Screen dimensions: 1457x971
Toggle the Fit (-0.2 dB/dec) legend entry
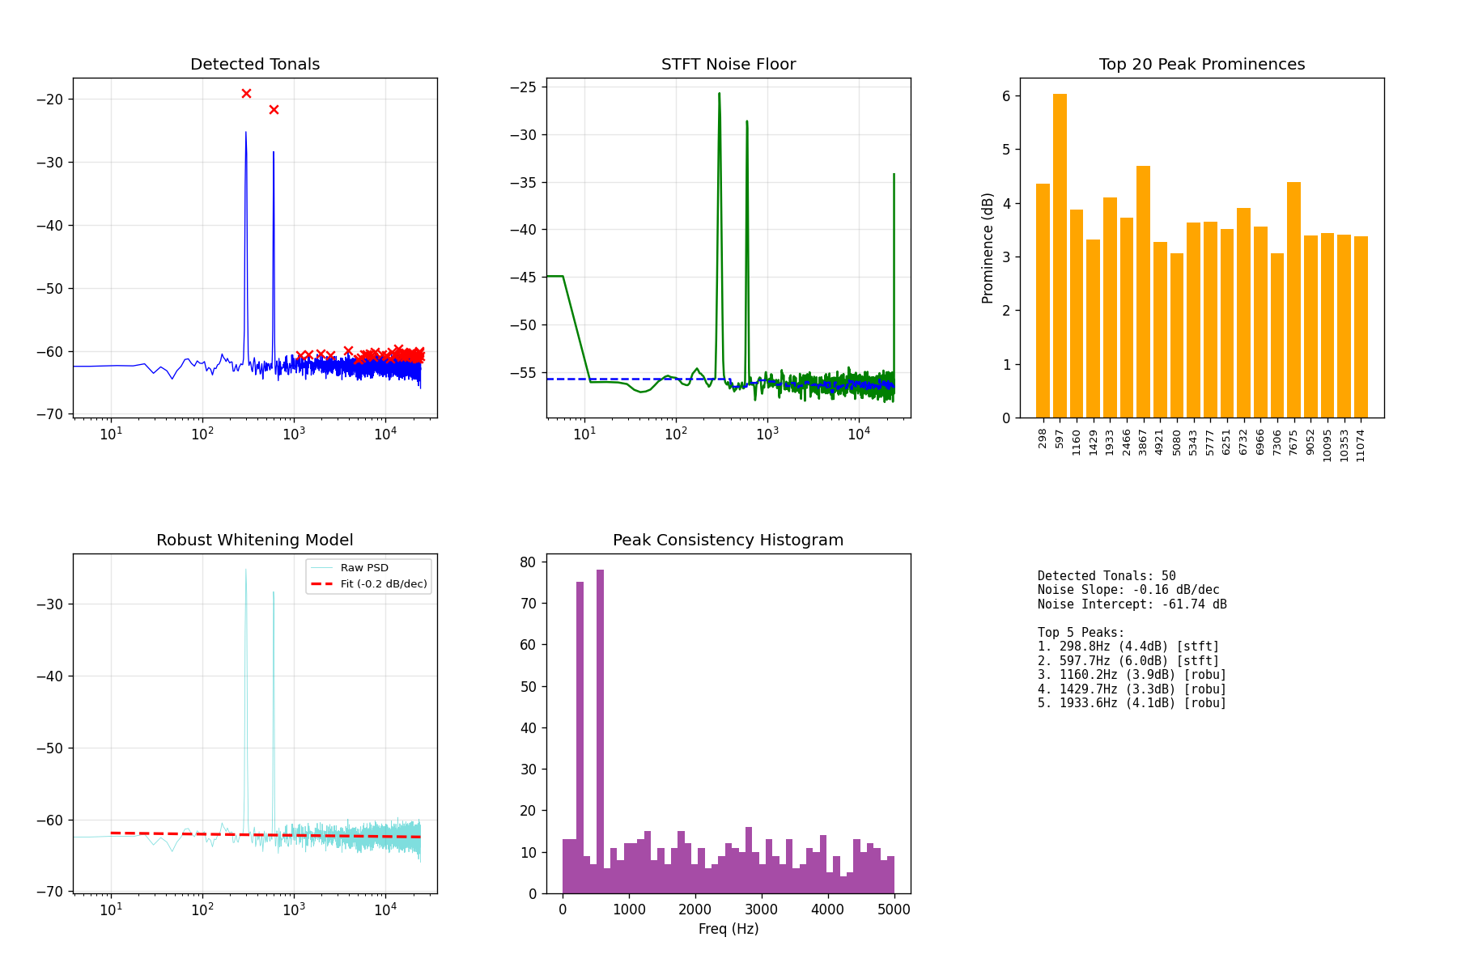pyautogui.click(x=376, y=583)
